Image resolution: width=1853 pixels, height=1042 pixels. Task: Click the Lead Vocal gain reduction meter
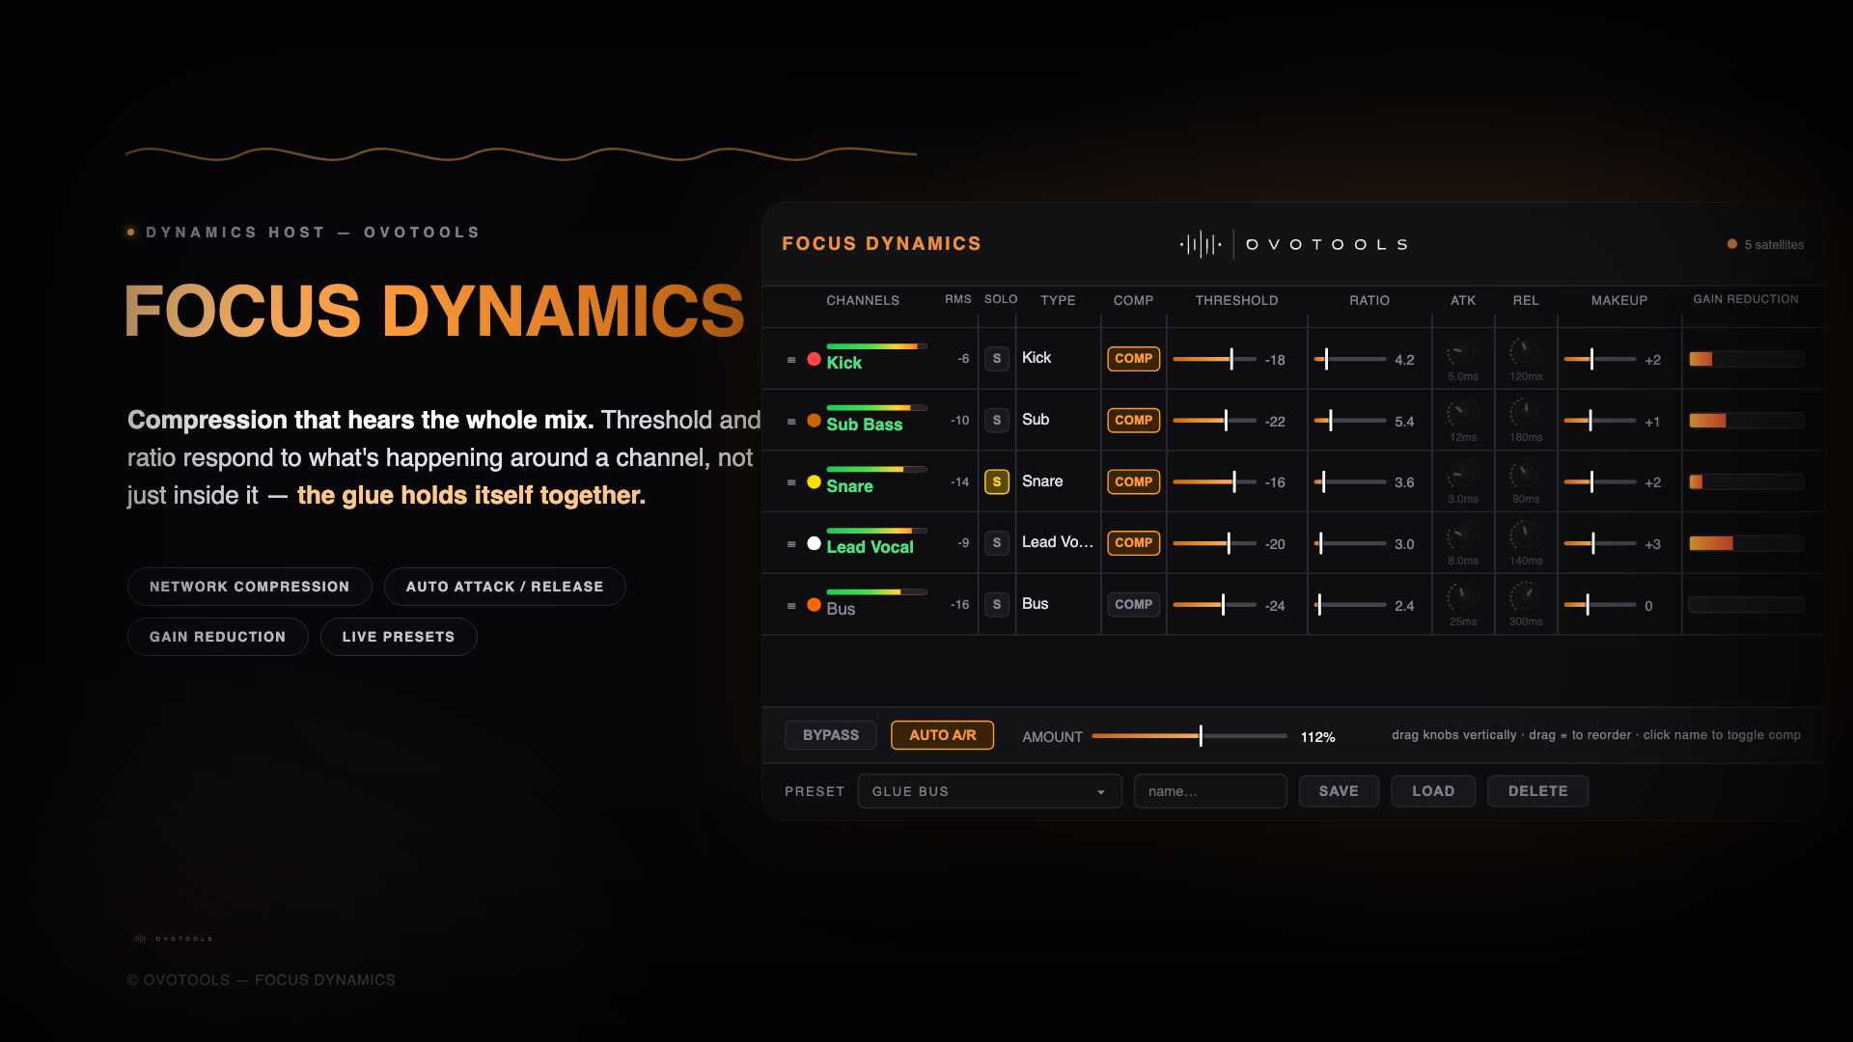pos(1746,543)
